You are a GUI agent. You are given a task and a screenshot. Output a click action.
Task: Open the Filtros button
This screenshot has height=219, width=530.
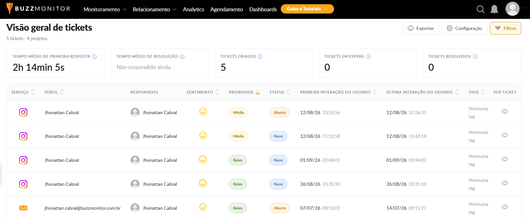[x=505, y=28]
